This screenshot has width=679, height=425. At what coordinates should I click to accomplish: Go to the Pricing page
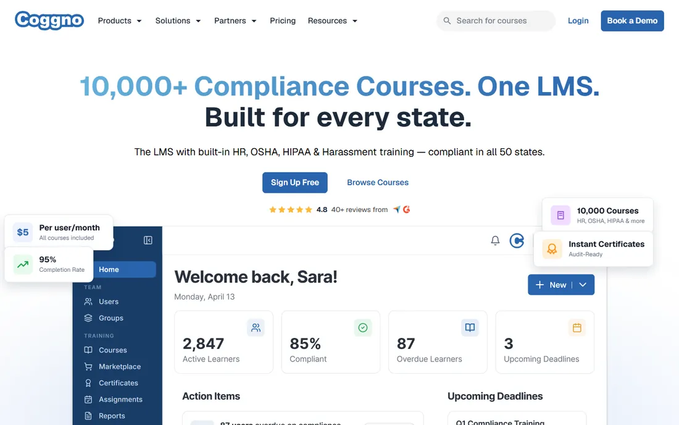click(x=282, y=21)
